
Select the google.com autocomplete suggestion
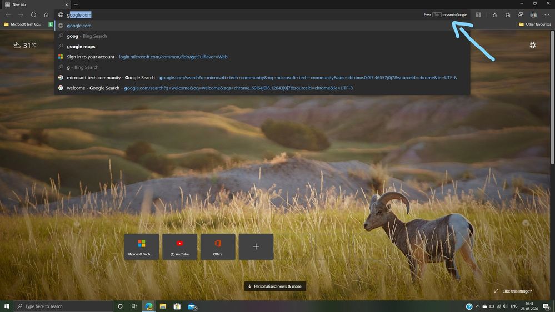(262, 26)
